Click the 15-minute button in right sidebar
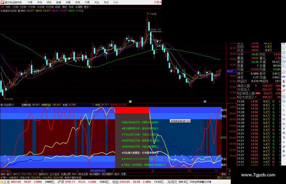Viewport: 286px width, 184px height. click(284, 115)
